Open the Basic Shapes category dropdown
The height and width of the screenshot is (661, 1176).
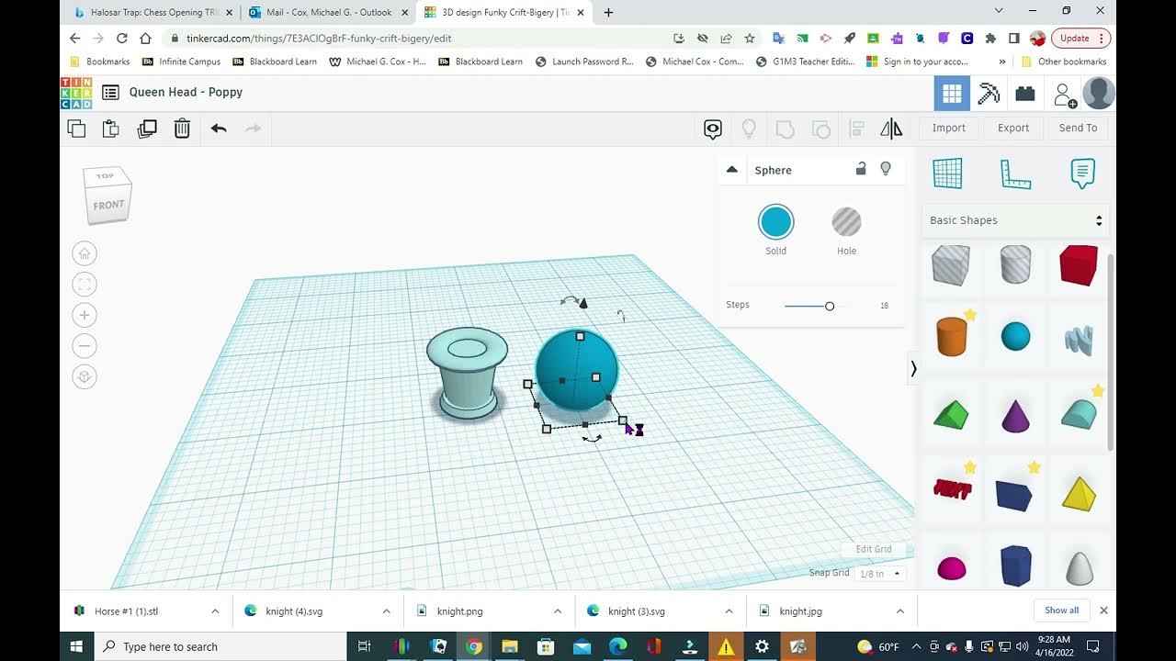click(x=1015, y=220)
